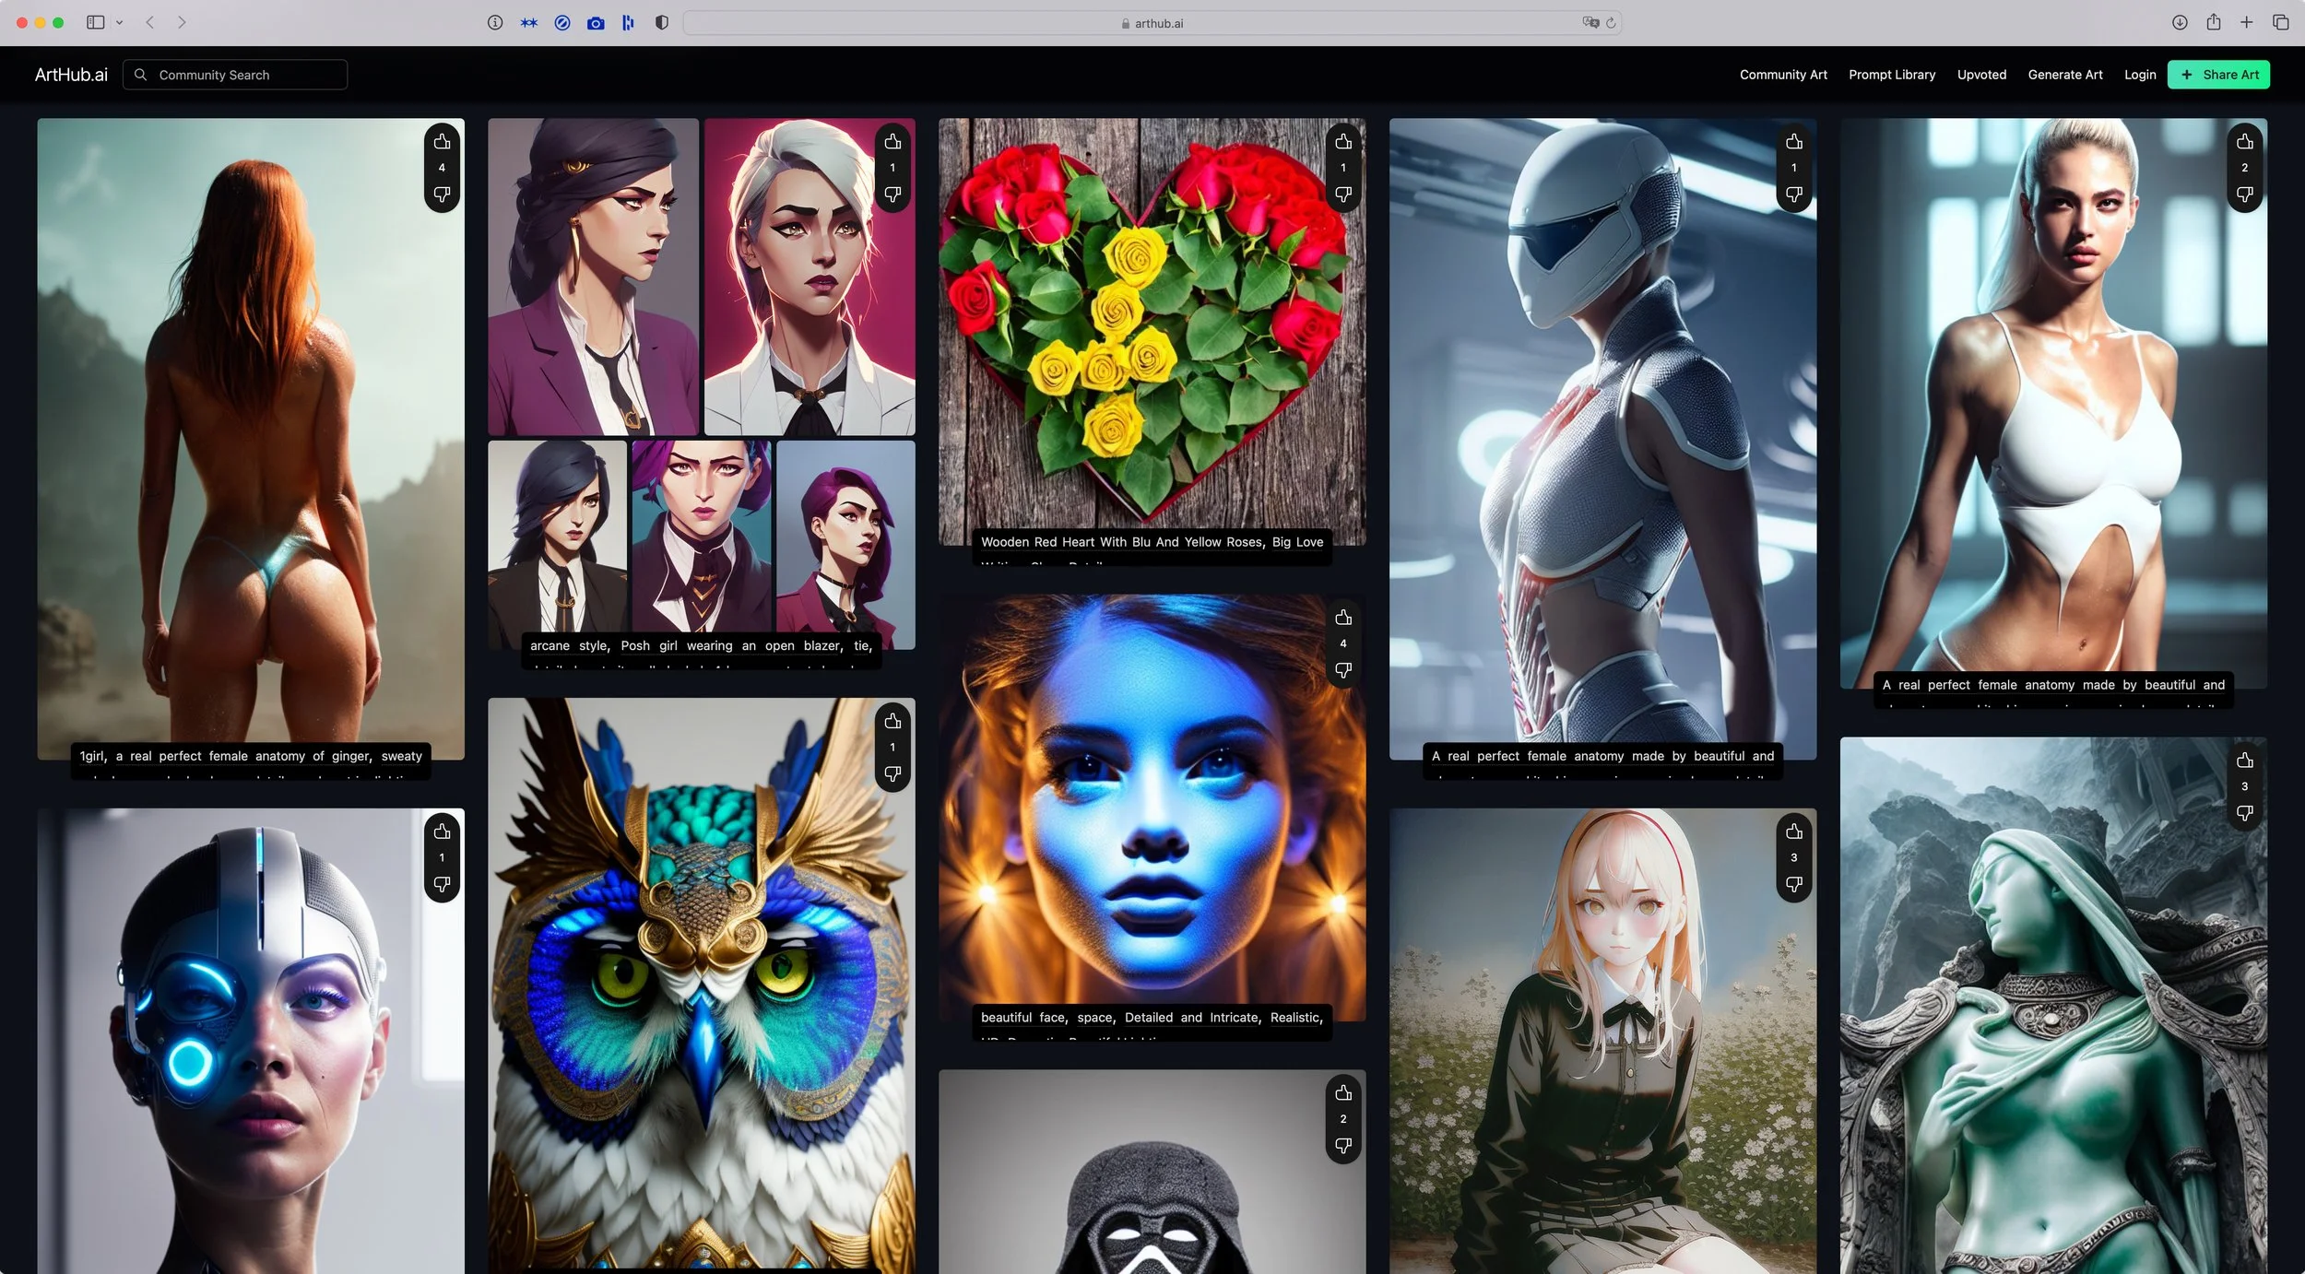2305x1274 pixels.
Task: Upvote the wooden red heart roses image
Action: 1343,142
